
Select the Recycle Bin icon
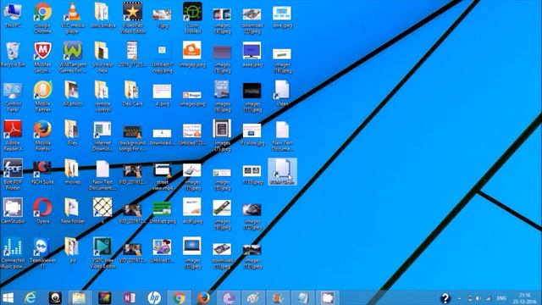pos(13,54)
